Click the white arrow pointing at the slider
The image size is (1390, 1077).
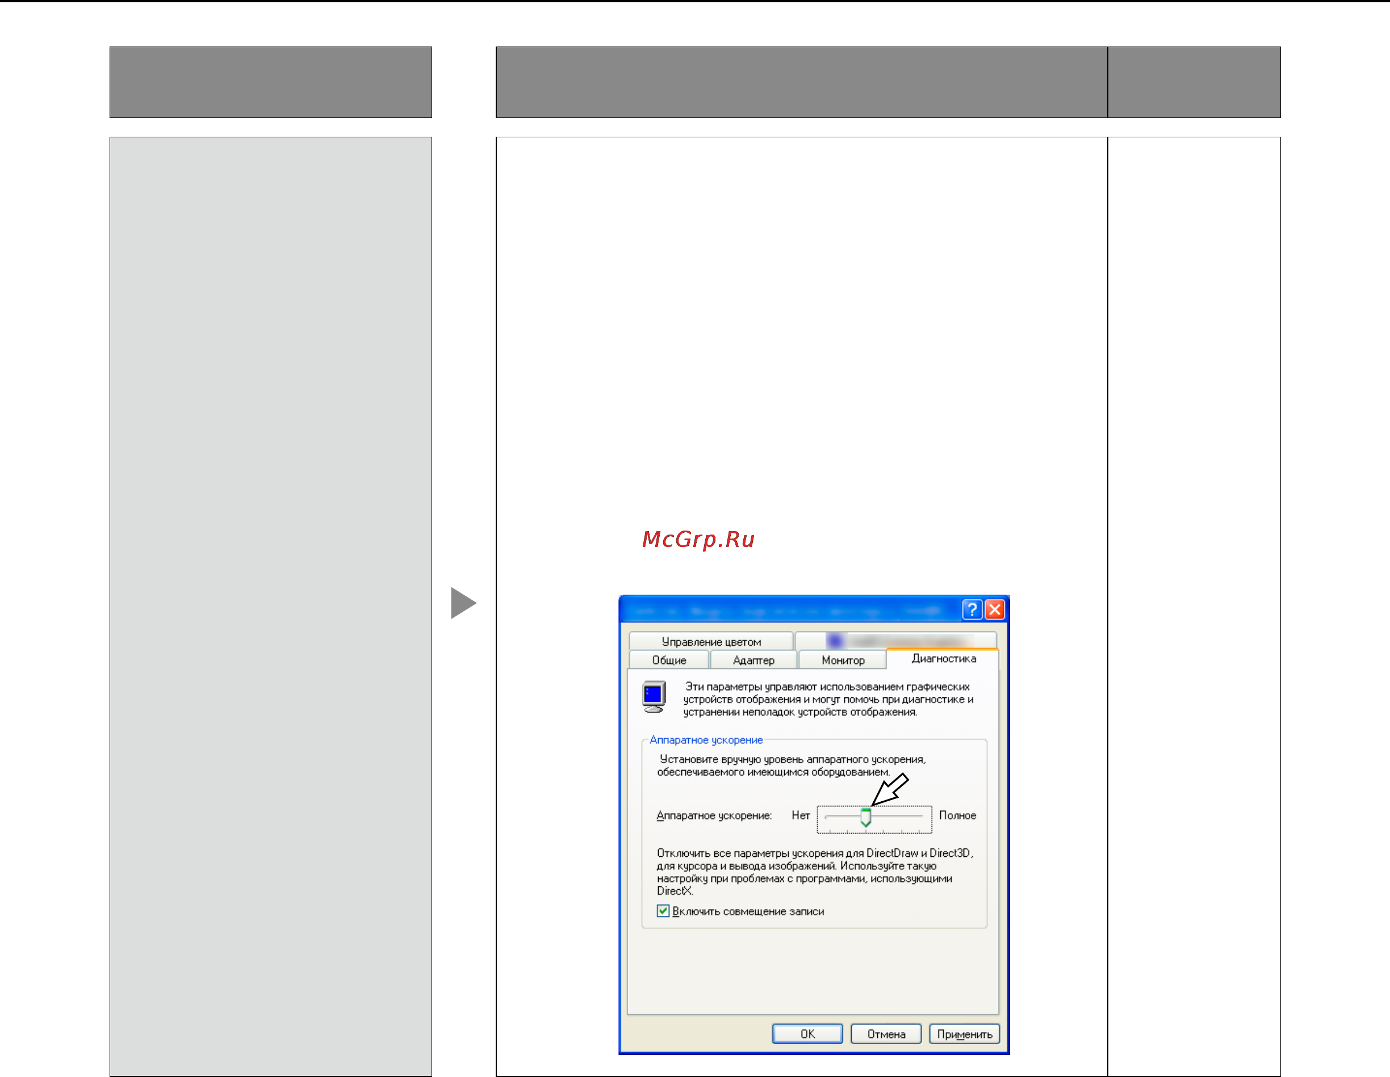click(890, 789)
